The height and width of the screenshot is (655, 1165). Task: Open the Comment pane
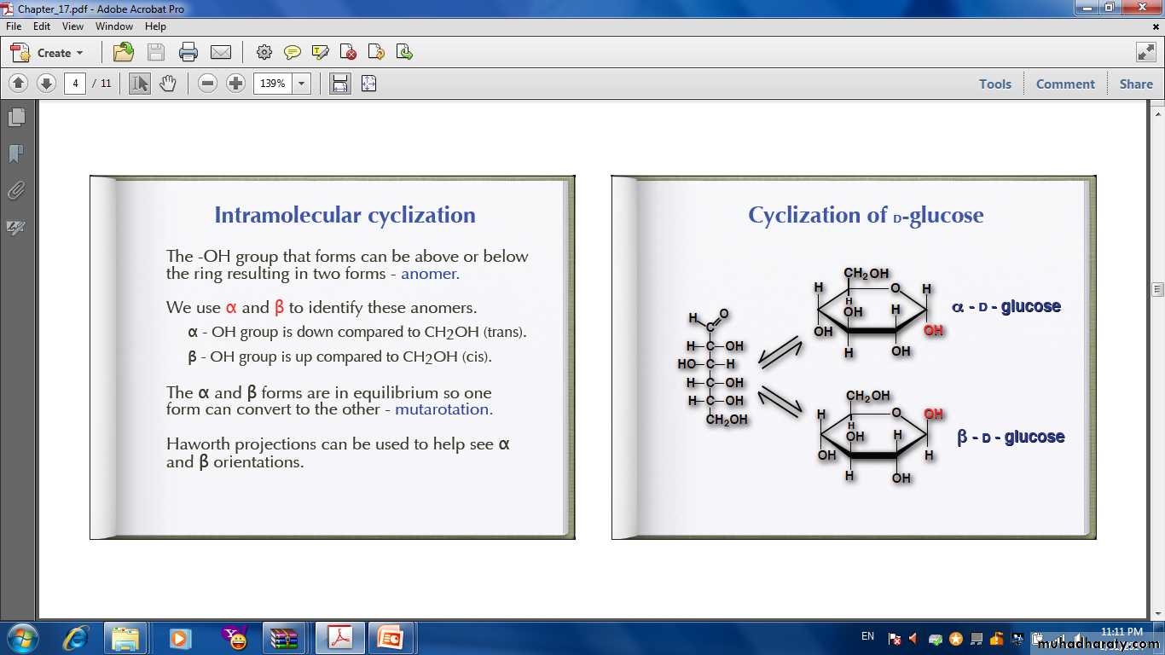(x=1064, y=84)
